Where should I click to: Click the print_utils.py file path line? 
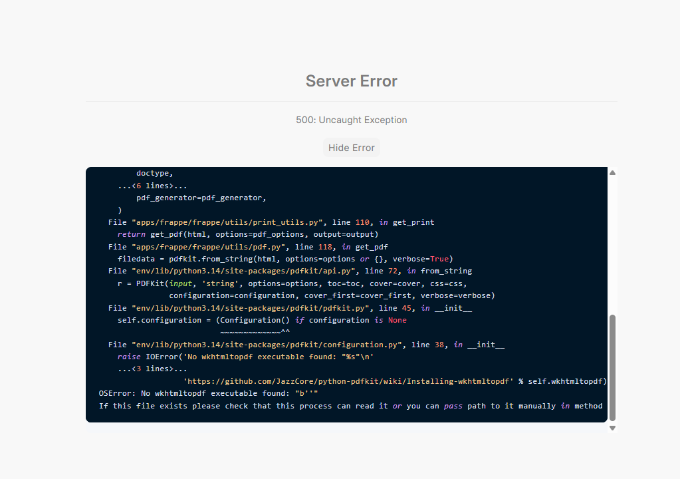pos(271,222)
